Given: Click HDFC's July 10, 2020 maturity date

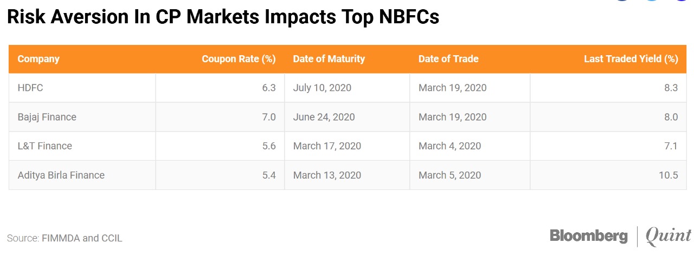Looking at the screenshot, I should pos(322,88).
